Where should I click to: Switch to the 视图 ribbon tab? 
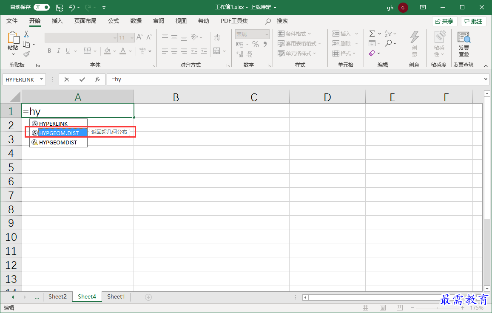pos(181,21)
